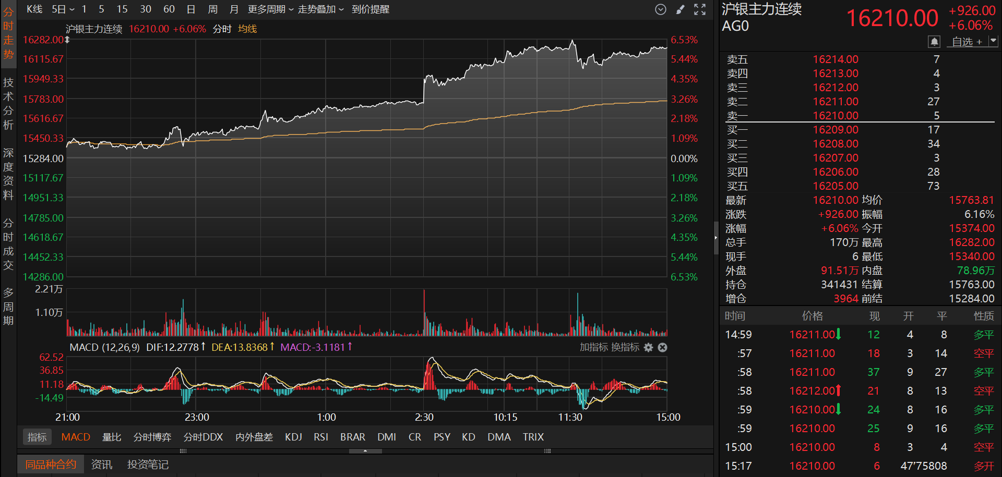This screenshot has width=1002, height=477.
Task: Switch to K线 chart view
Action: coord(34,9)
